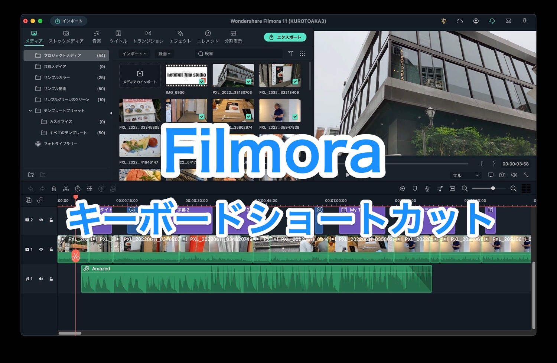Click the undo arrow icon
The height and width of the screenshot is (363, 557).
[30, 189]
